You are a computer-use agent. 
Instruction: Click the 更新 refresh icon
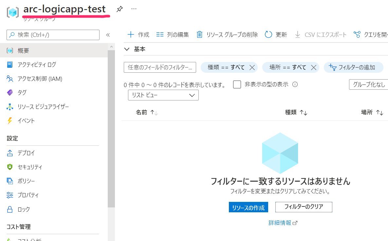(268, 35)
